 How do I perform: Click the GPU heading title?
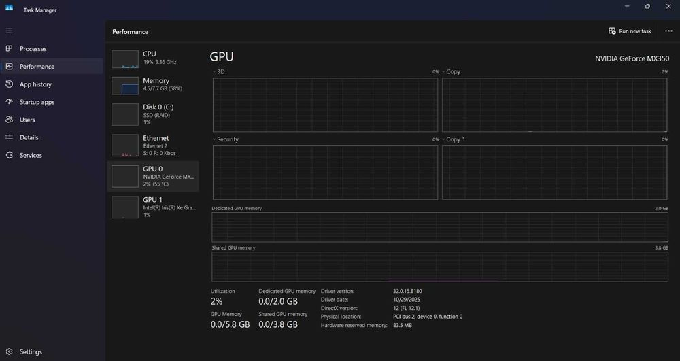[222, 57]
